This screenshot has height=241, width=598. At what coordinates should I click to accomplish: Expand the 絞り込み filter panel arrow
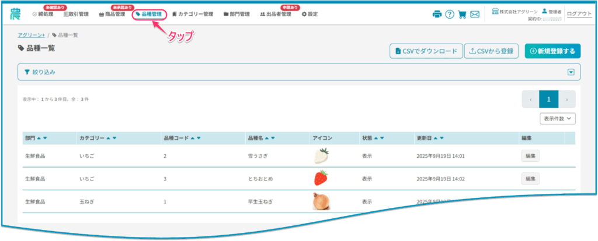point(571,72)
